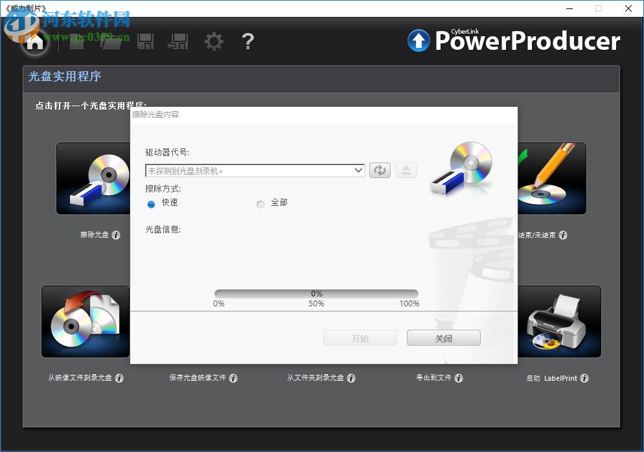
Task: Open help with the question mark icon
Action: coord(248,41)
